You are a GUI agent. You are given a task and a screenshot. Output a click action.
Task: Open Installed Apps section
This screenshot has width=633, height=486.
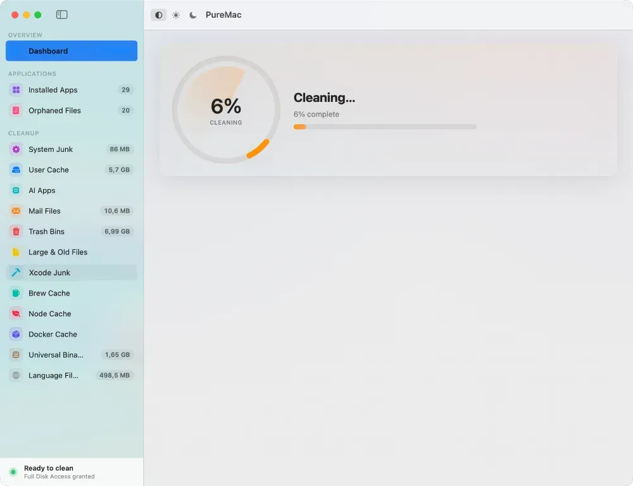coord(72,90)
